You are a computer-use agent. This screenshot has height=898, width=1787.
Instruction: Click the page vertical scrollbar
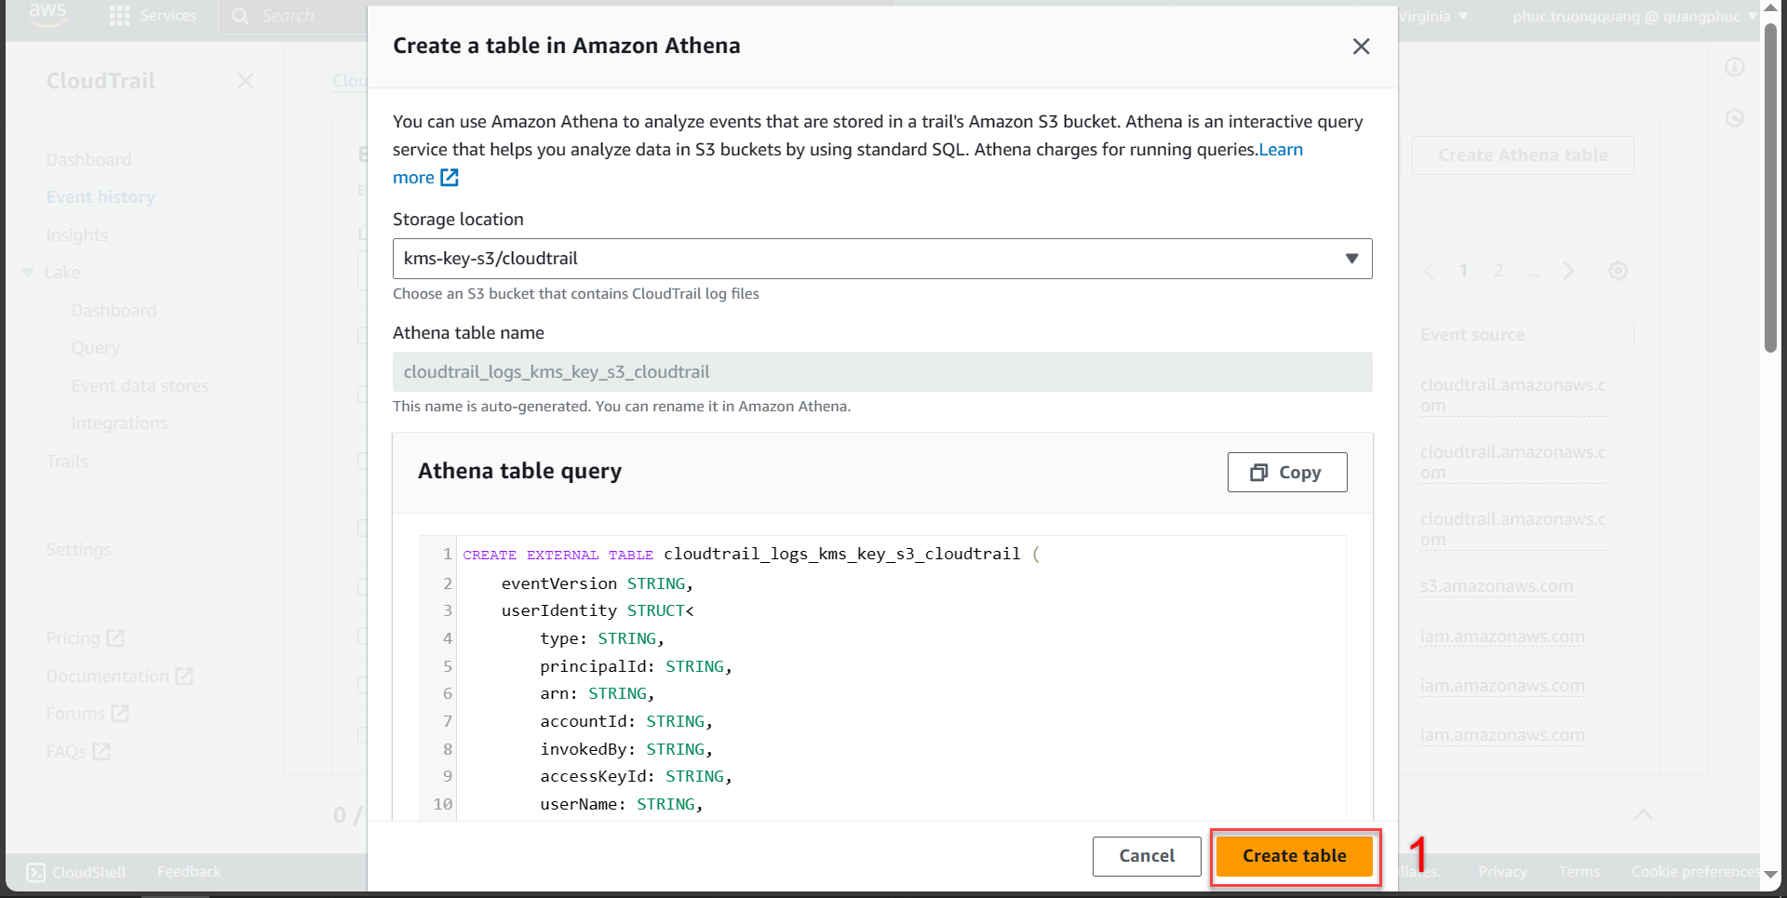point(1770,186)
